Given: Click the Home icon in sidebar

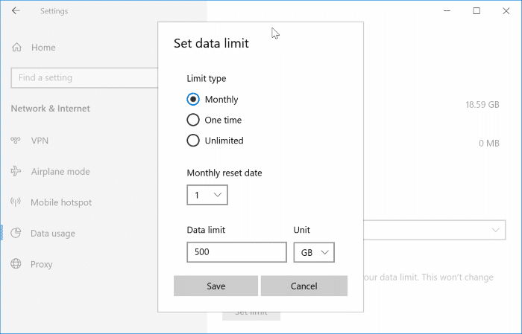Looking at the screenshot, I should pyautogui.click(x=17, y=48).
